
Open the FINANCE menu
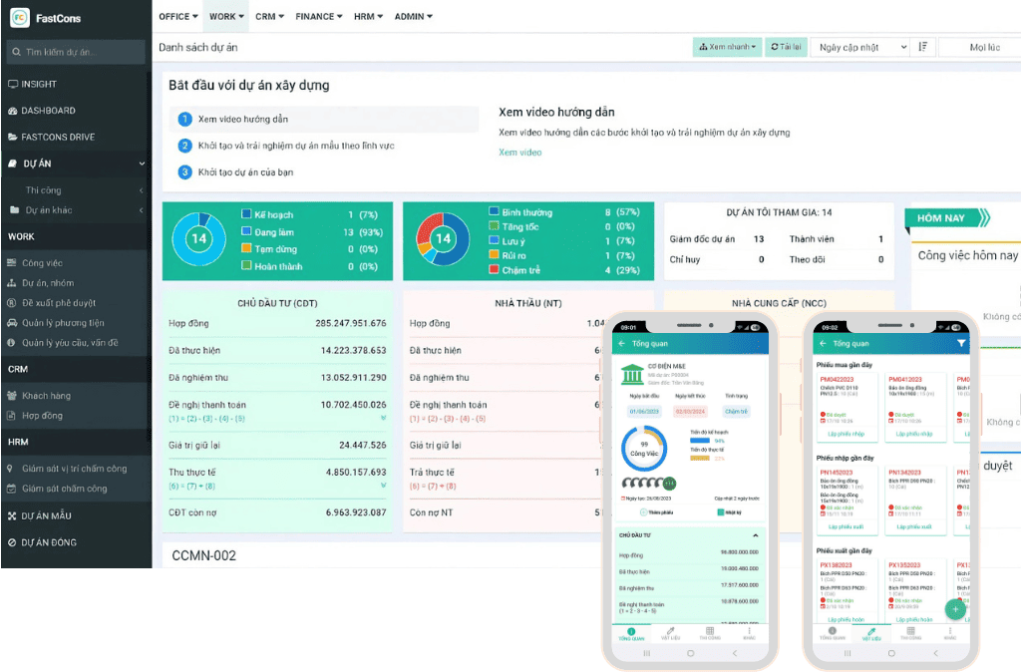tap(318, 16)
